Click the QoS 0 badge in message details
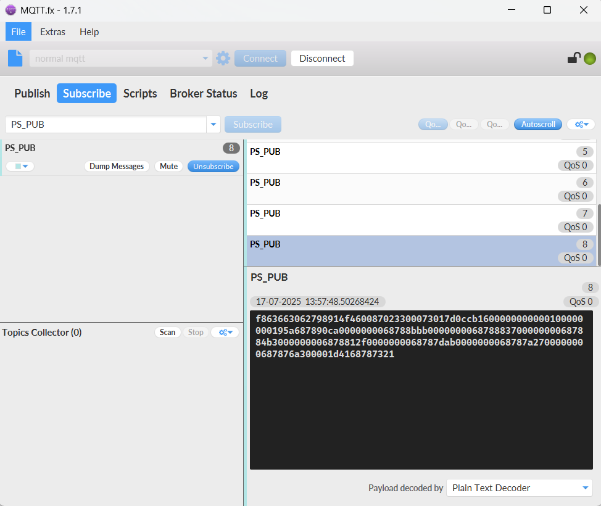601x506 pixels. point(581,302)
